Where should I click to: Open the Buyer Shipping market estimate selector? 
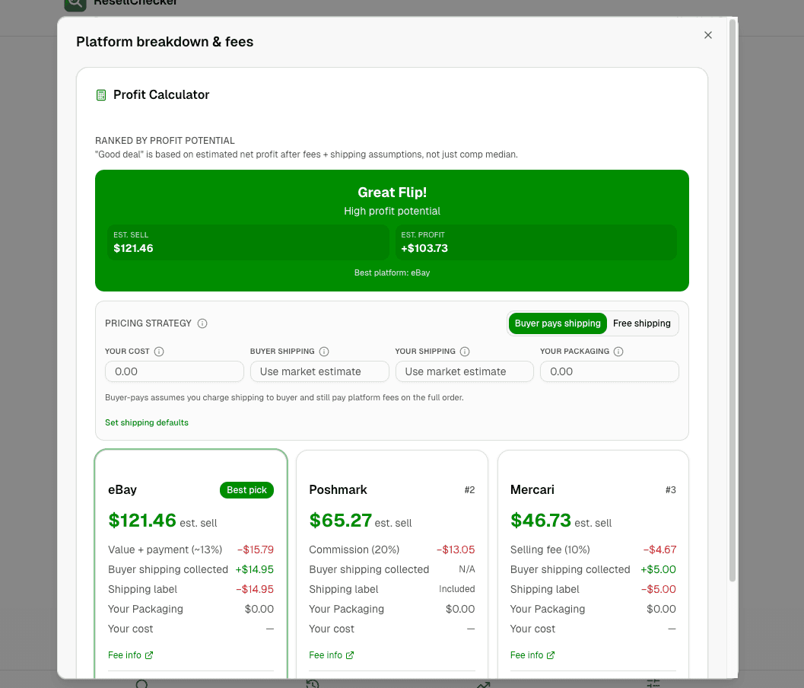(319, 371)
